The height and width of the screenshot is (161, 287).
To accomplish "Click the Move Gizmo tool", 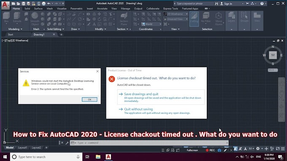I will 219,19.
